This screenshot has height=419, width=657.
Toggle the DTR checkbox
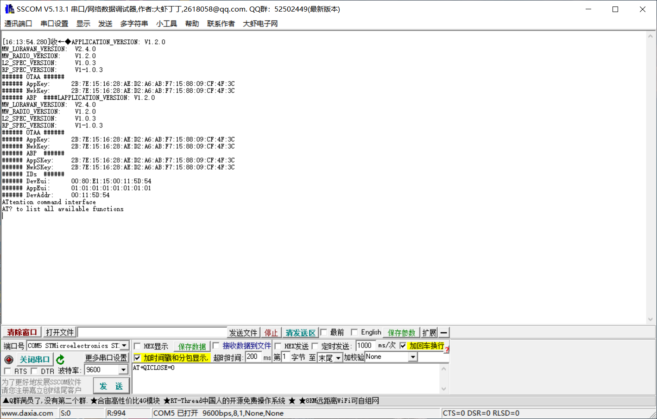pos(34,371)
